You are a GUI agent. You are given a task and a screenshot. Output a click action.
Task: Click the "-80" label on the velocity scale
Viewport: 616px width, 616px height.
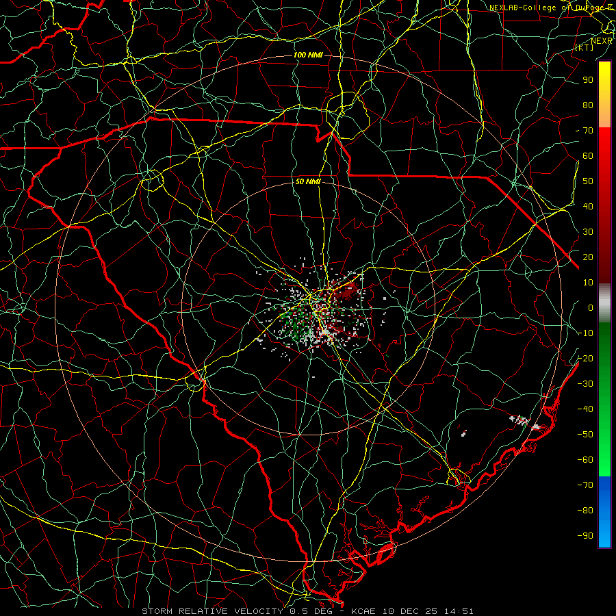point(585,511)
